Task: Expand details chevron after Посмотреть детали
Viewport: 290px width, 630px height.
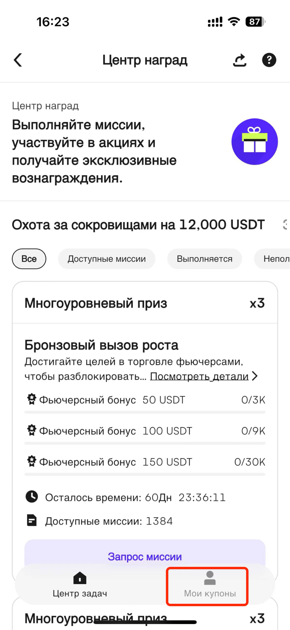Action: (254, 376)
